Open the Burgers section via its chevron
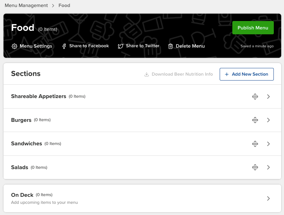Screen dimensions: 284x215 (x=268, y=120)
